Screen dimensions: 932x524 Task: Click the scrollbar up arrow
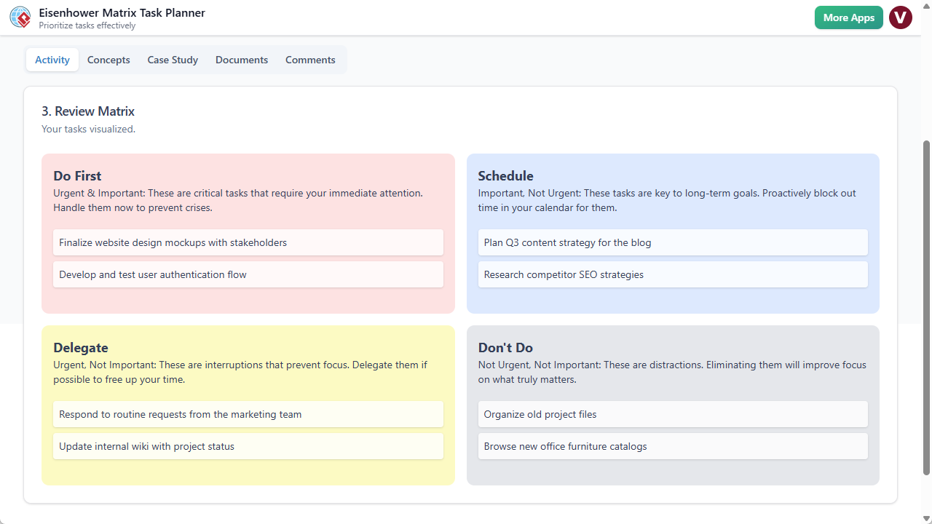pos(926,6)
